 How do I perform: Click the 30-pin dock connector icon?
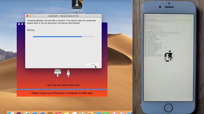pyautogui.click(x=58, y=73)
